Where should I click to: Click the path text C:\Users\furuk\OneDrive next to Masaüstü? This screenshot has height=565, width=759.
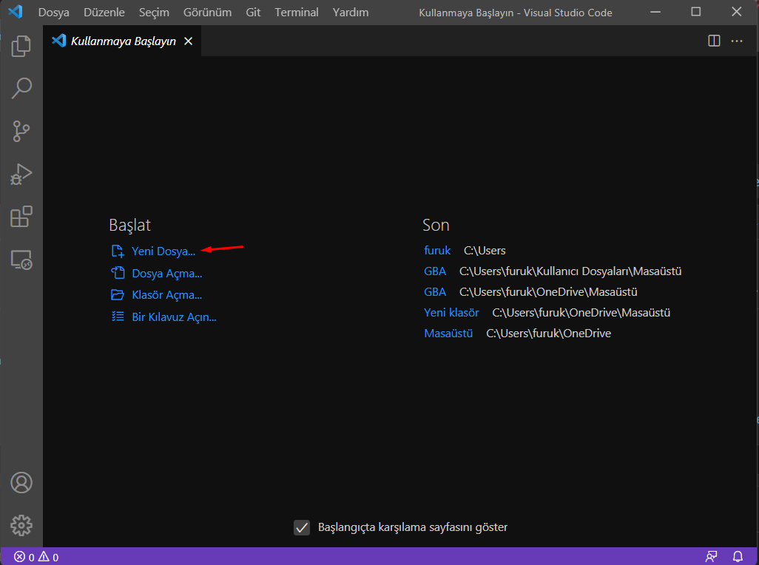click(x=548, y=334)
